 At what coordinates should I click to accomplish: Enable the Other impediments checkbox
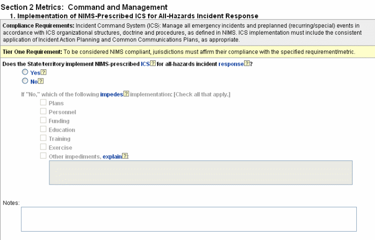click(x=43, y=156)
